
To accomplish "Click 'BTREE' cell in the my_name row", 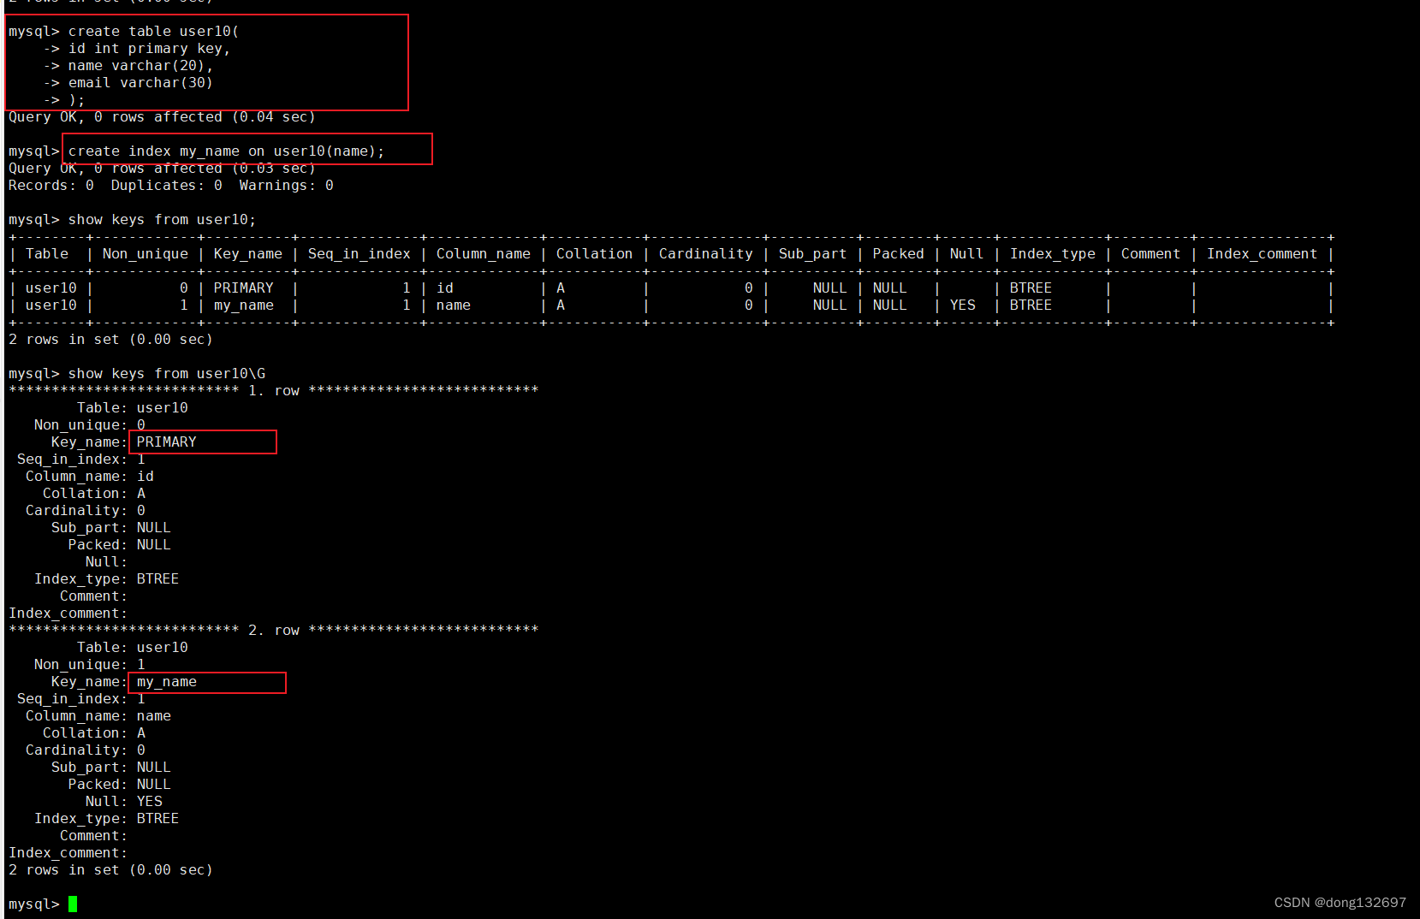I will click(x=1031, y=305).
